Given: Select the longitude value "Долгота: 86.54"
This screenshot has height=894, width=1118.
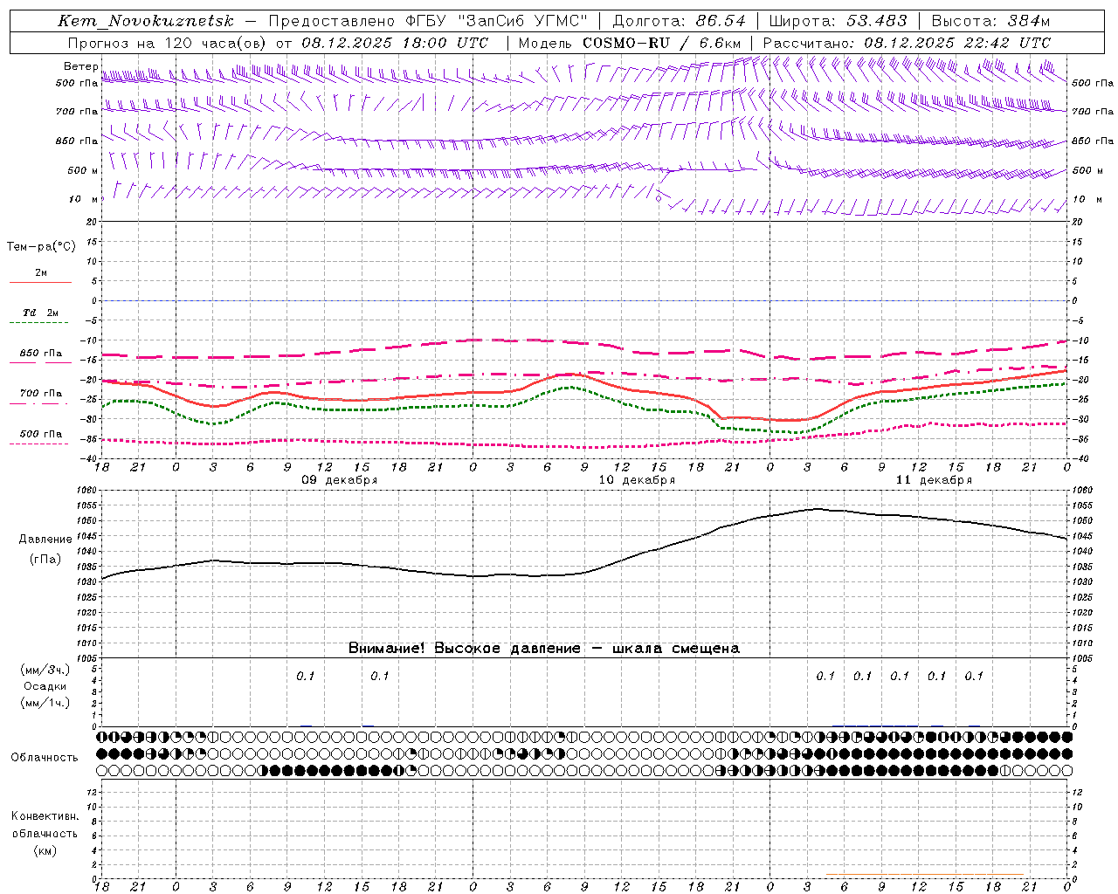Looking at the screenshot, I should pos(679,21).
